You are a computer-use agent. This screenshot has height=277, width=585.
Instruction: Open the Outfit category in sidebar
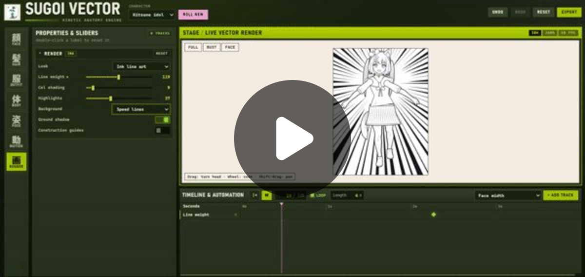16,80
